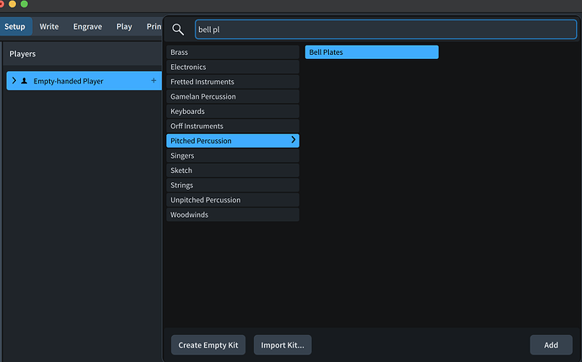Pick the Woodwinds family

tap(233, 214)
